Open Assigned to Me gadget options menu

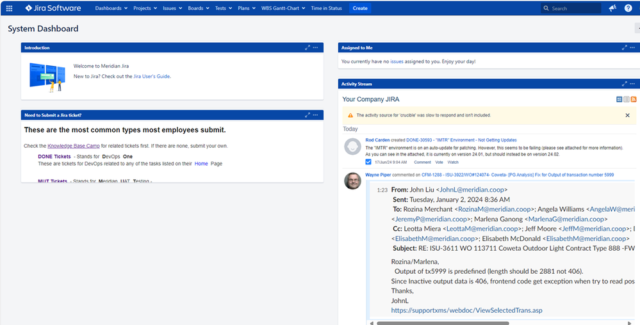(x=632, y=48)
